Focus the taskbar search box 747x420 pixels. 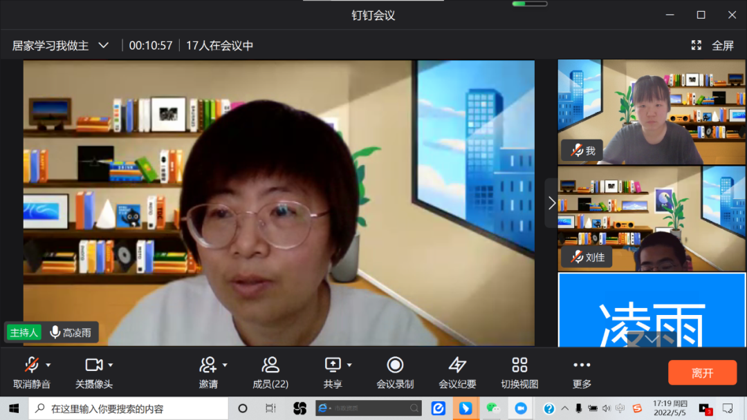pyautogui.click(x=129, y=408)
